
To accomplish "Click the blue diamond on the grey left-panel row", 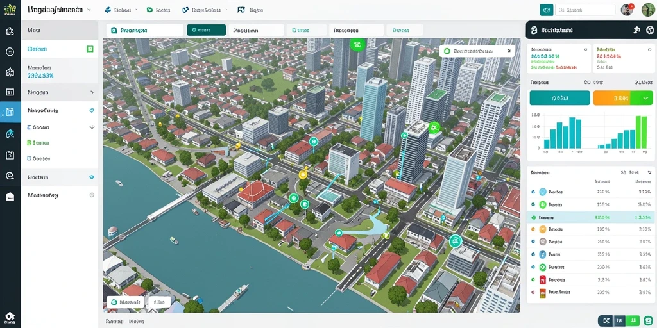I will tap(92, 177).
